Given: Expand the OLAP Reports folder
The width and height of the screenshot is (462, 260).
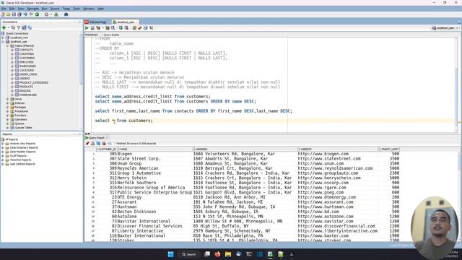Looking at the screenshot, I should (3, 156).
